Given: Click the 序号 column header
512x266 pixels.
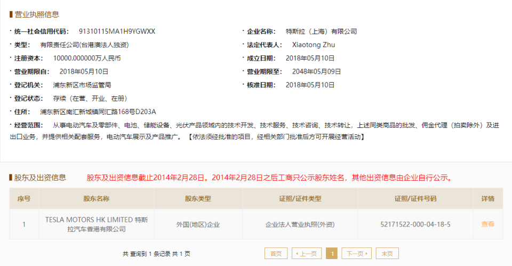Looking at the screenshot, I should click(24, 198).
